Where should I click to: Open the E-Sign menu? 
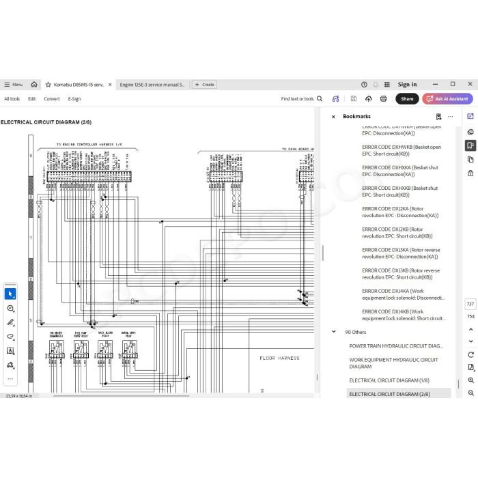tap(74, 99)
